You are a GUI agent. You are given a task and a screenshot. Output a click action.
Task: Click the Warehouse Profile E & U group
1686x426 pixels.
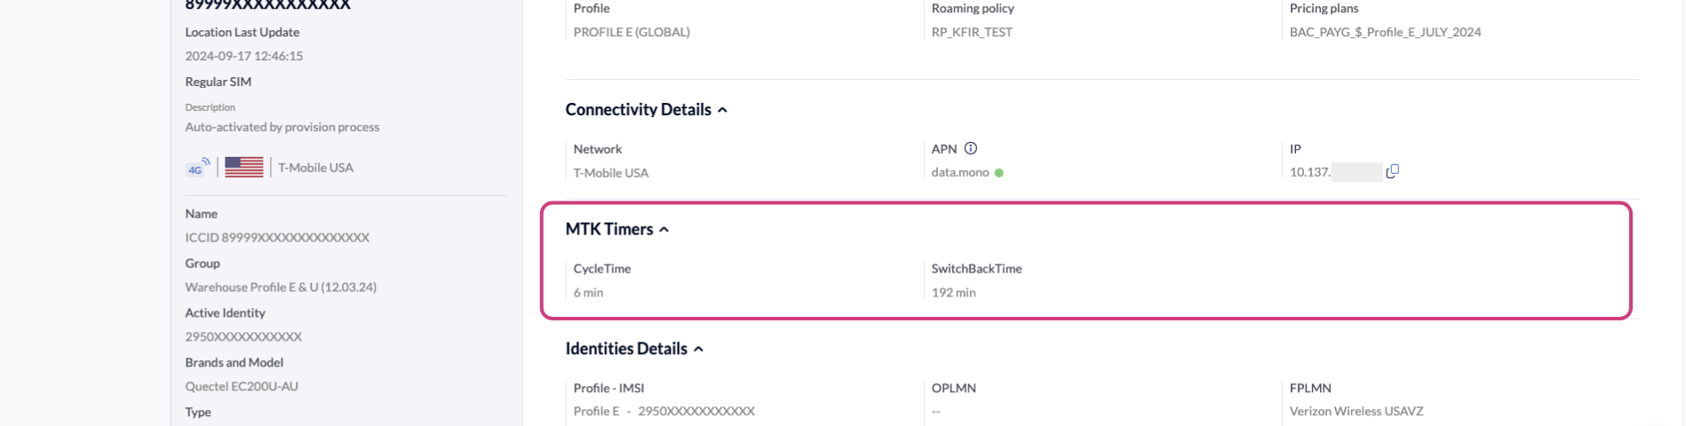point(281,287)
